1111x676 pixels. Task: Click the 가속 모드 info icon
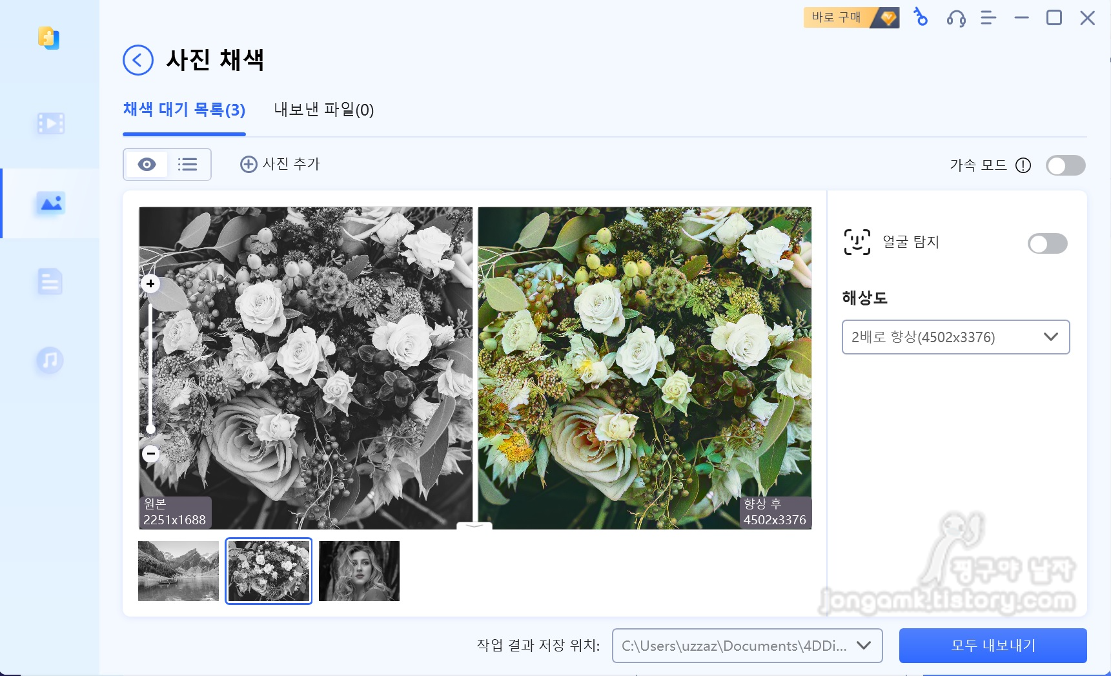point(1023,165)
